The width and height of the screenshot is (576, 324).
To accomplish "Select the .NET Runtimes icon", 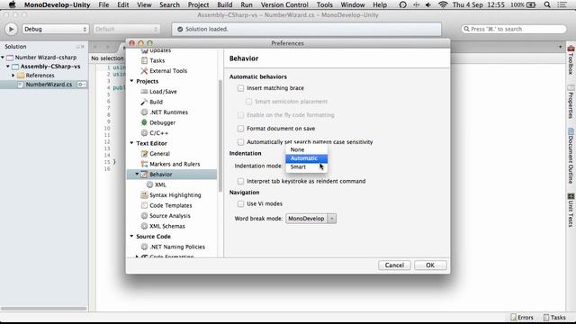I will click(x=144, y=112).
